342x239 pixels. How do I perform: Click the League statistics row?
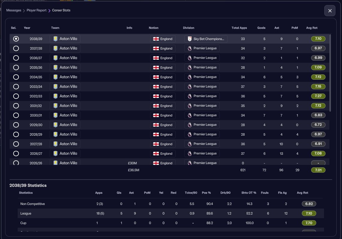pyautogui.click(x=171, y=213)
